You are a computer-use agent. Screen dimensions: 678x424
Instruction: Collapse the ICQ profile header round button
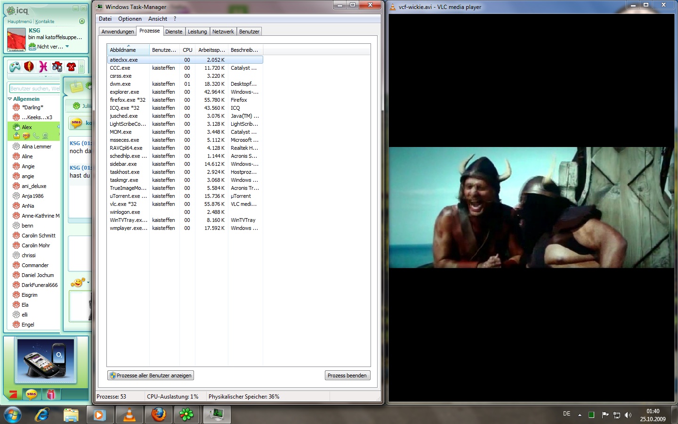(x=82, y=21)
